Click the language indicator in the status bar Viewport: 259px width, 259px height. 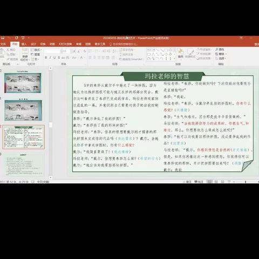43,182
